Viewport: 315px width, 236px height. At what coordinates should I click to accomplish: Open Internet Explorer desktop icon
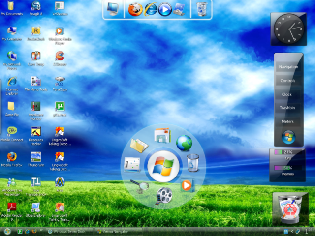pos(11,86)
